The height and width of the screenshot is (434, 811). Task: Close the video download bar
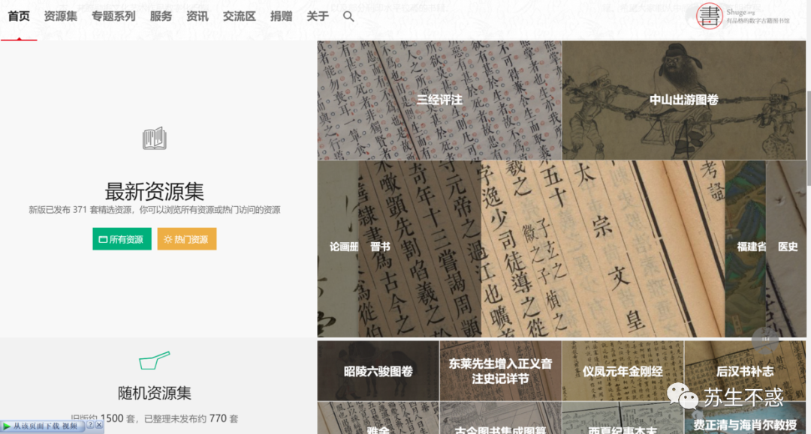click(99, 425)
